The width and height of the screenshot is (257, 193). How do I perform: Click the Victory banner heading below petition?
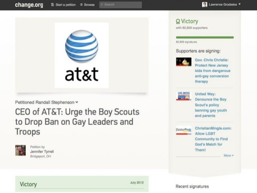28,184
